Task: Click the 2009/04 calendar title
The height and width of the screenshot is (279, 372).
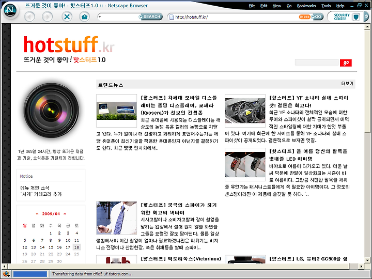Action: (51, 214)
